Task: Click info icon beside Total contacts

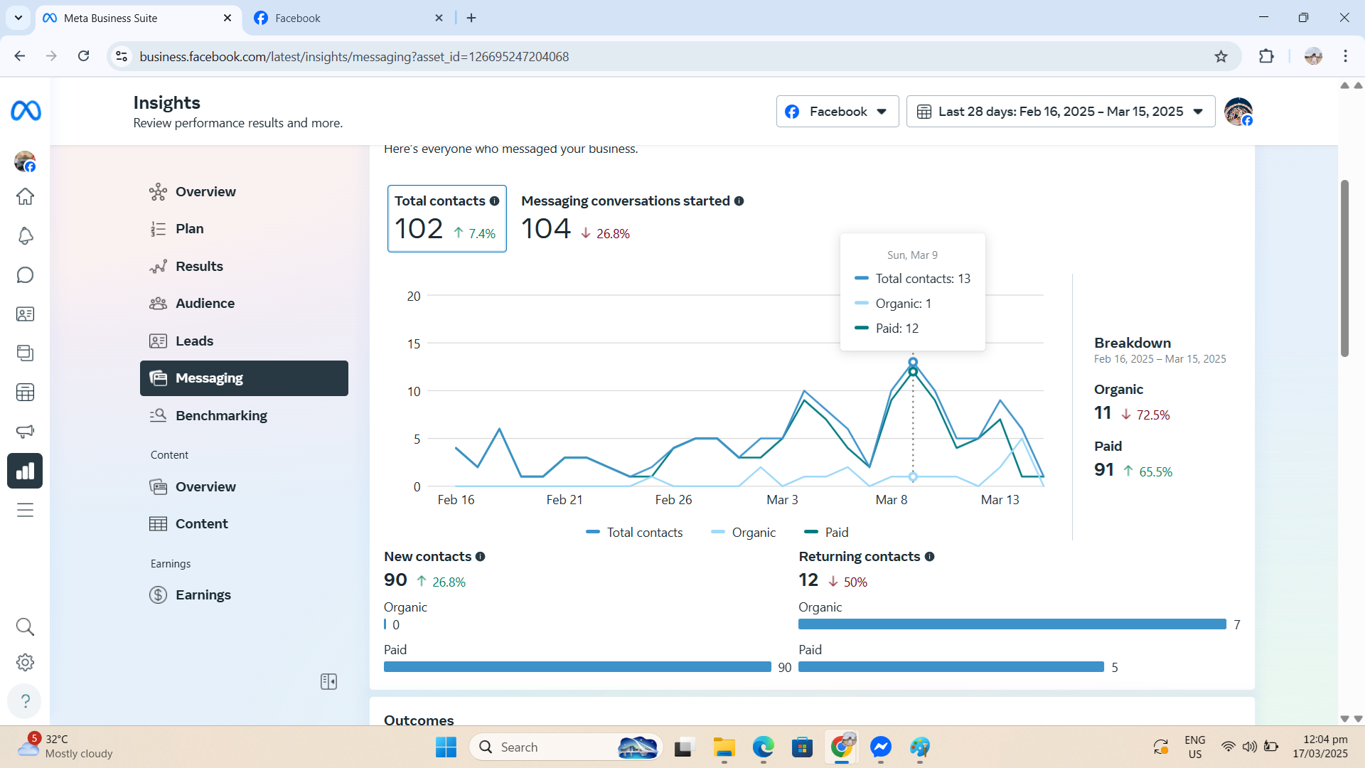Action: [x=495, y=201]
